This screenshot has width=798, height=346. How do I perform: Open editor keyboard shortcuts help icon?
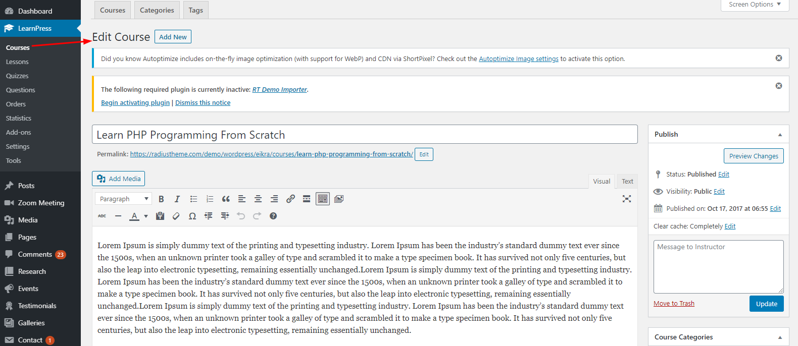coord(273,216)
